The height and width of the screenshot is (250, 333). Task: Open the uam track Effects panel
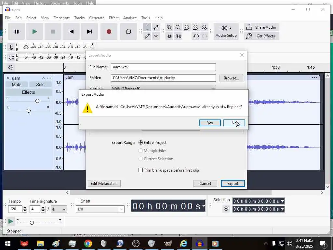click(29, 92)
